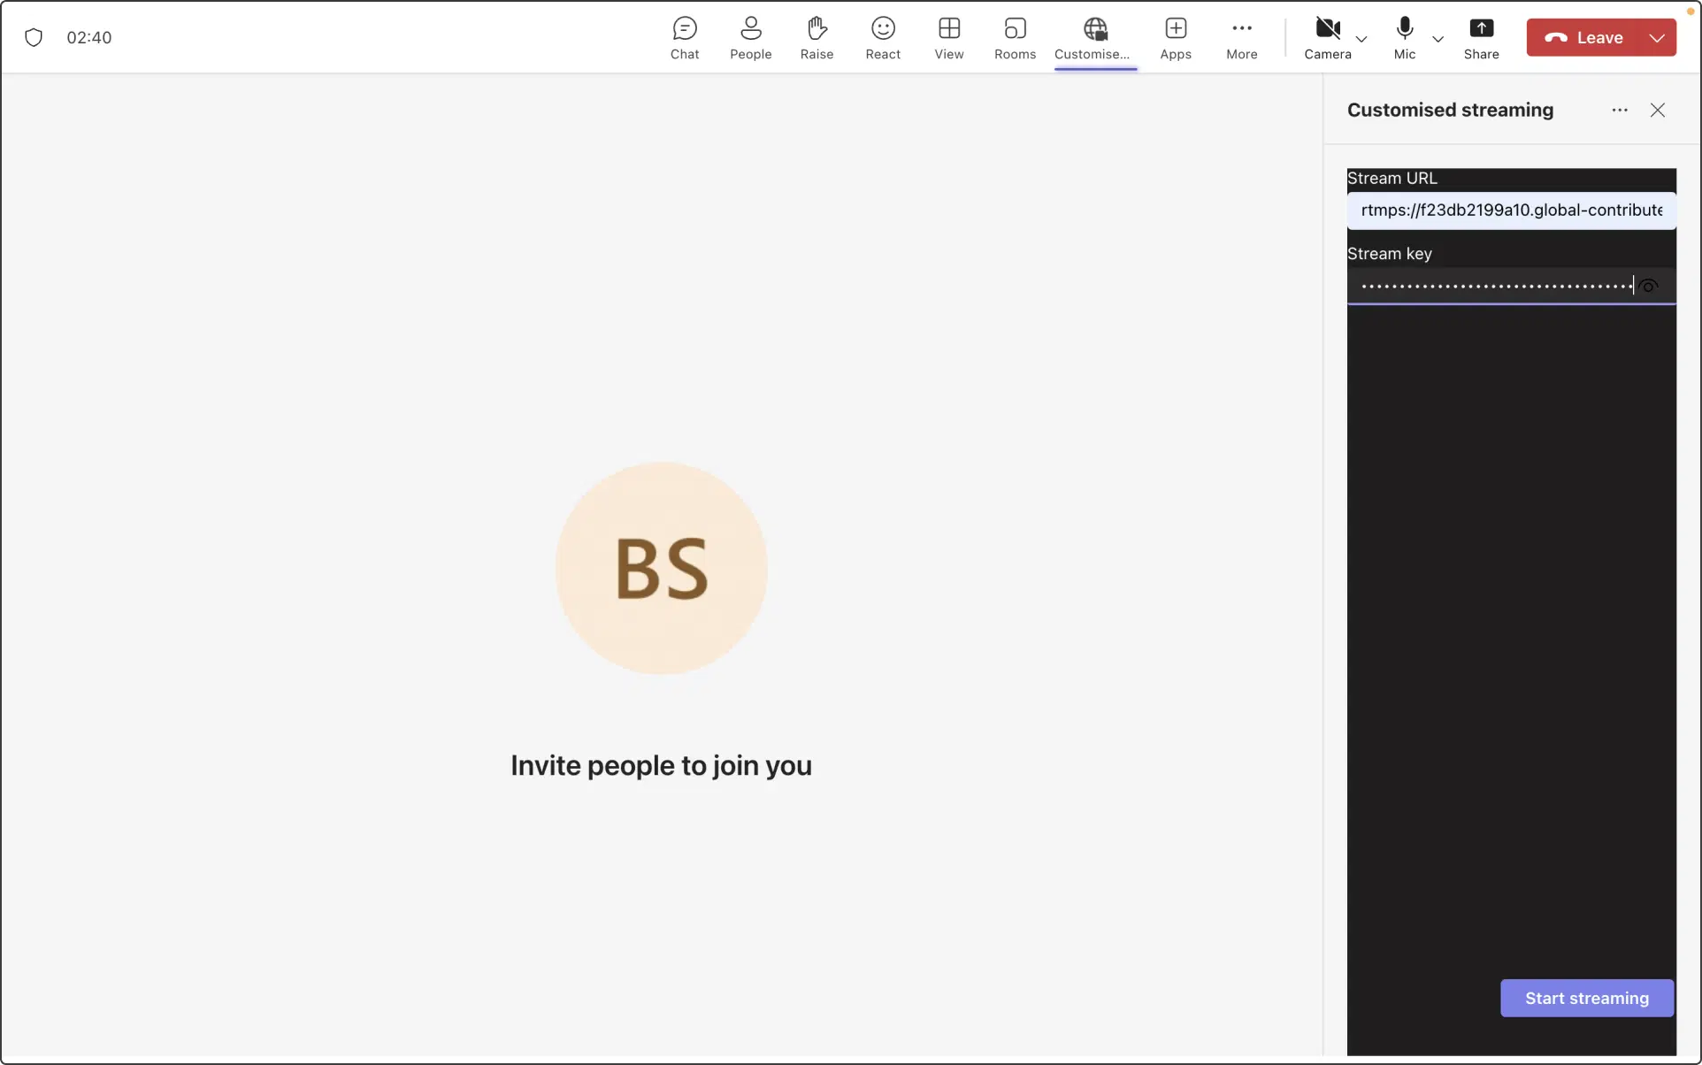
Task: Select the Customised streaming tab
Action: (x=1094, y=38)
